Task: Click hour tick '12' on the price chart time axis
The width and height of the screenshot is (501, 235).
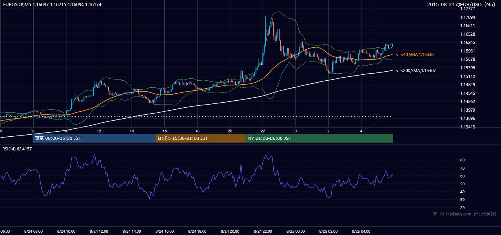Action: [99, 131]
